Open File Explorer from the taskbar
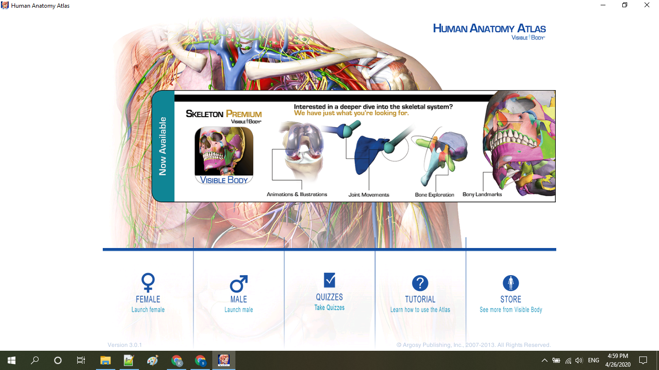Screen dimensions: 659x370 pos(105,360)
